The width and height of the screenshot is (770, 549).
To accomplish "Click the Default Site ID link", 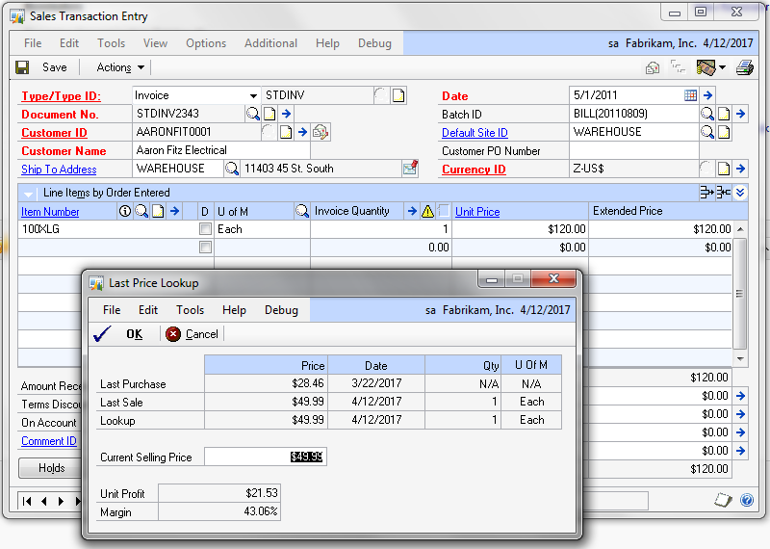I will 475,133.
